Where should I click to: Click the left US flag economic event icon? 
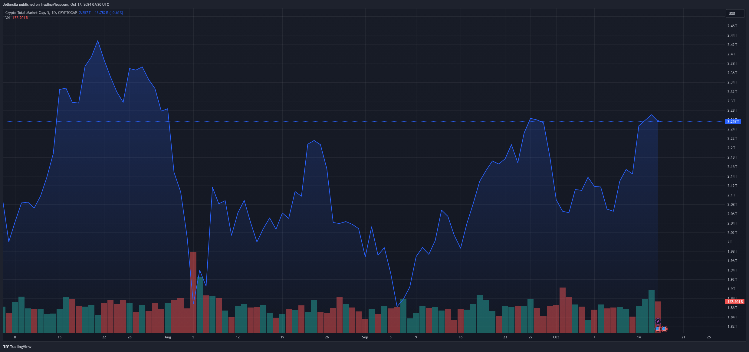coord(658,329)
